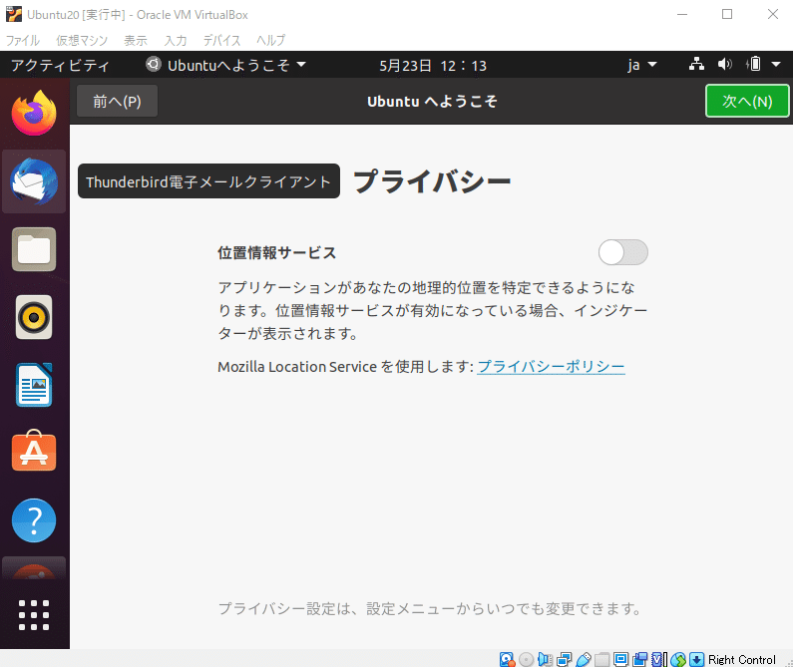Click the 前へ(P) button
Image resolution: width=793 pixels, height=667 pixels.
[117, 101]
